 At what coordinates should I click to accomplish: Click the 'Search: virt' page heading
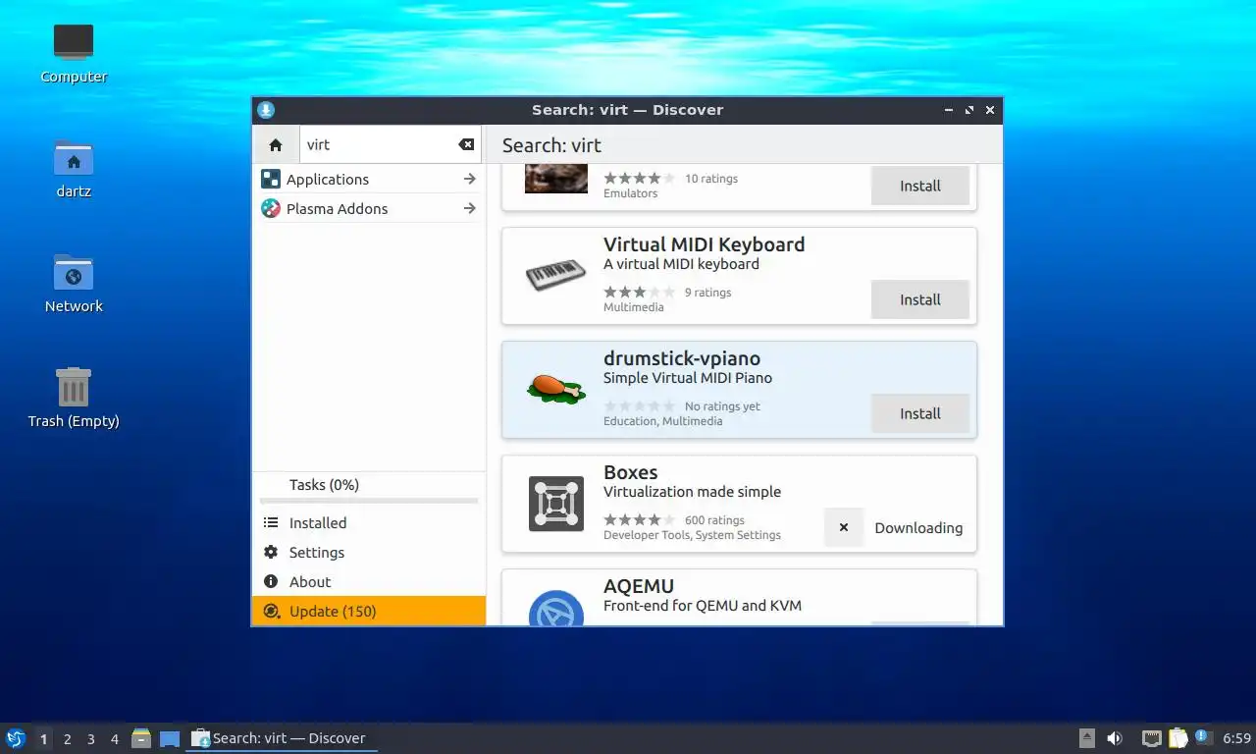tap(551, 145)
